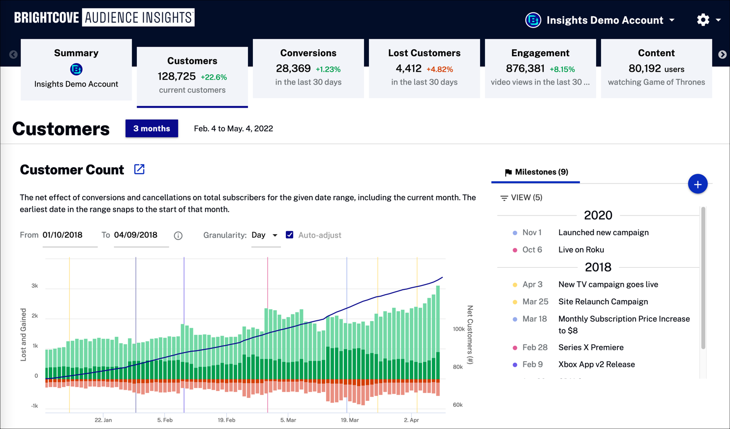Open the Lost Customers tab
730x429 pixels.
point(424,68)
